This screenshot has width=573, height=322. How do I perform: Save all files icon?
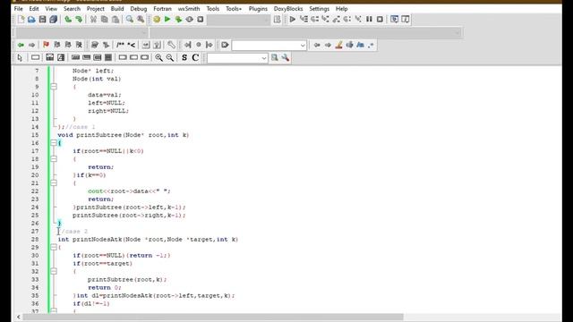53,20
